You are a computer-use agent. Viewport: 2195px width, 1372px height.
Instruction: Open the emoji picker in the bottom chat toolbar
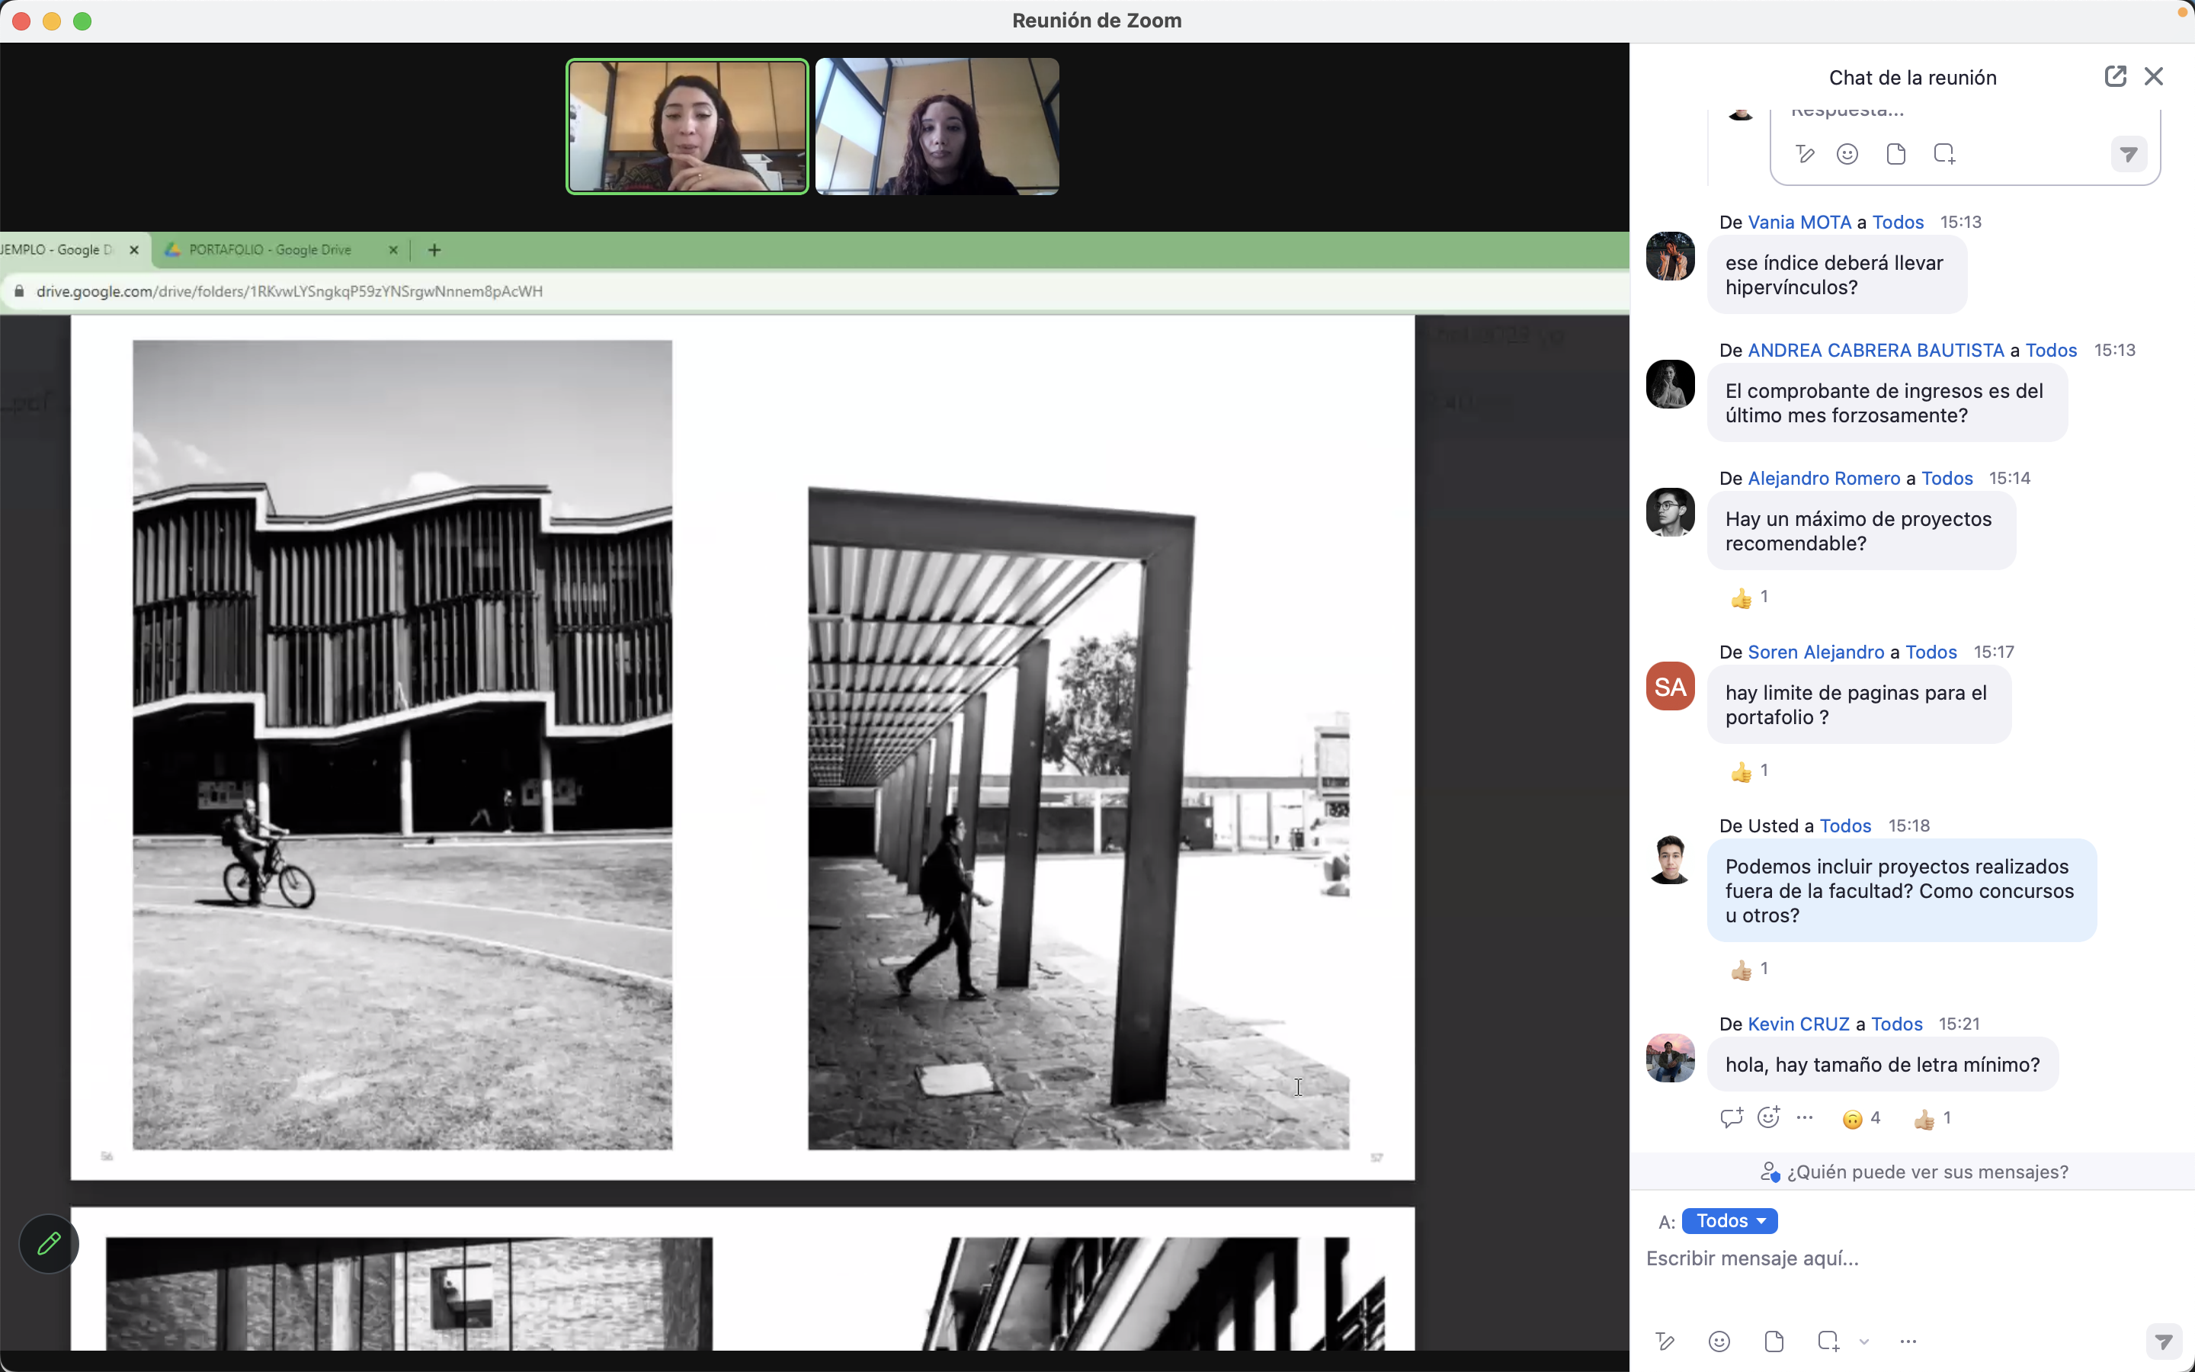point(1719,1342)
